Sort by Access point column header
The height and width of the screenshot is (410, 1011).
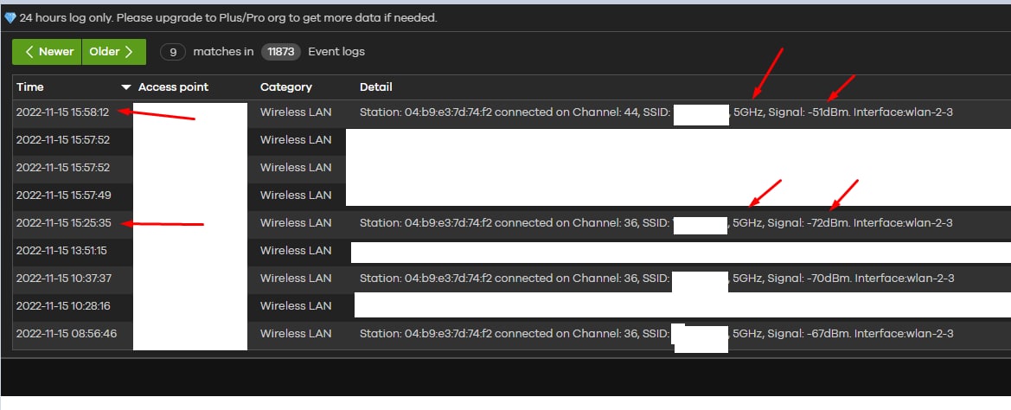pyautogui.click(x=173, y=87)
